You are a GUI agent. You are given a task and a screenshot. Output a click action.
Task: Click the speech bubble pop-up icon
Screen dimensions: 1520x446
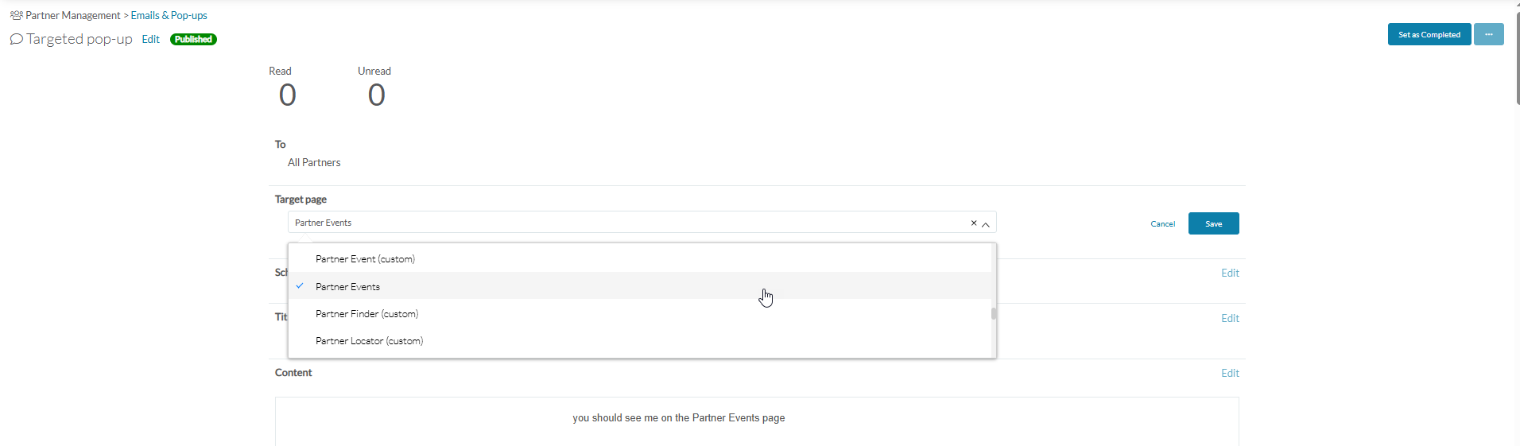(16, 39)
